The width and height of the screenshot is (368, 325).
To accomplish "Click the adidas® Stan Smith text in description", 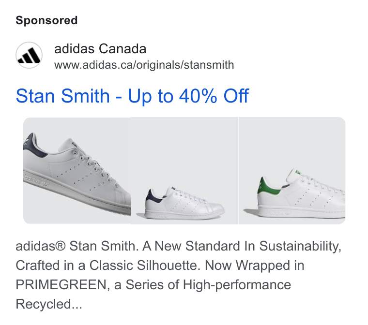I will (x=76, y=246).
